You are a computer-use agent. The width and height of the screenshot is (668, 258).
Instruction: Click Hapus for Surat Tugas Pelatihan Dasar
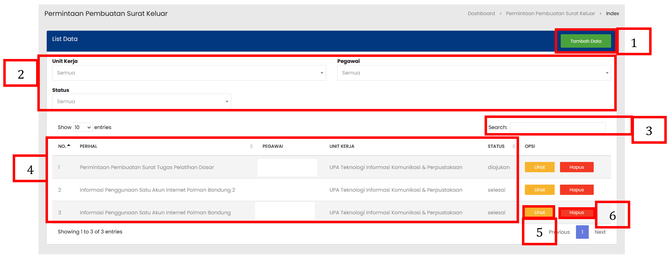[576, 167]
